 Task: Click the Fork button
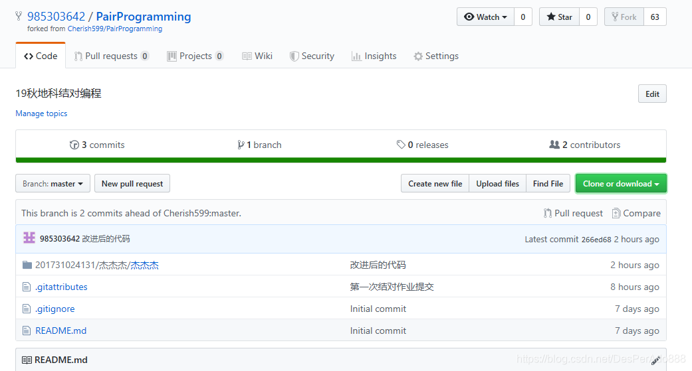click(x=624, y=17)
